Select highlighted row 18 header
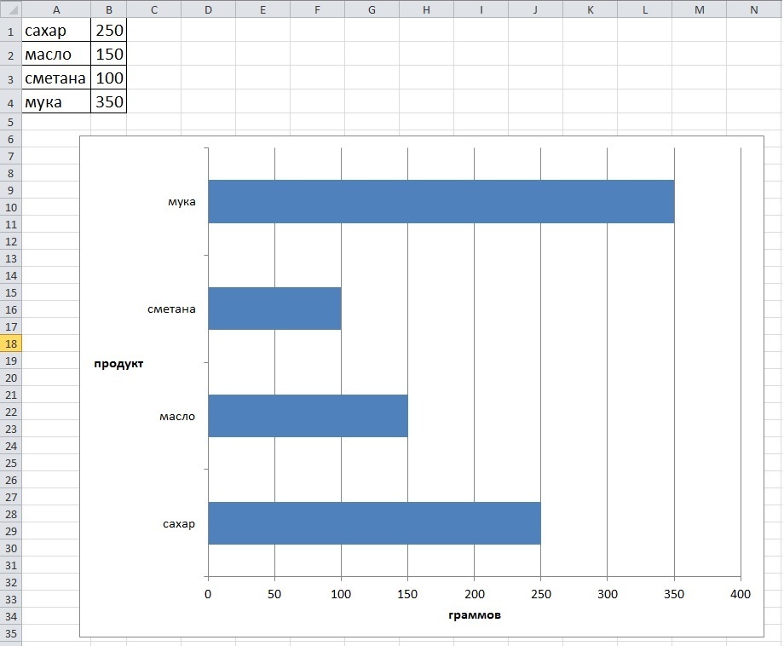Screen dimensions: 784x646 click(x=10, y=343)
